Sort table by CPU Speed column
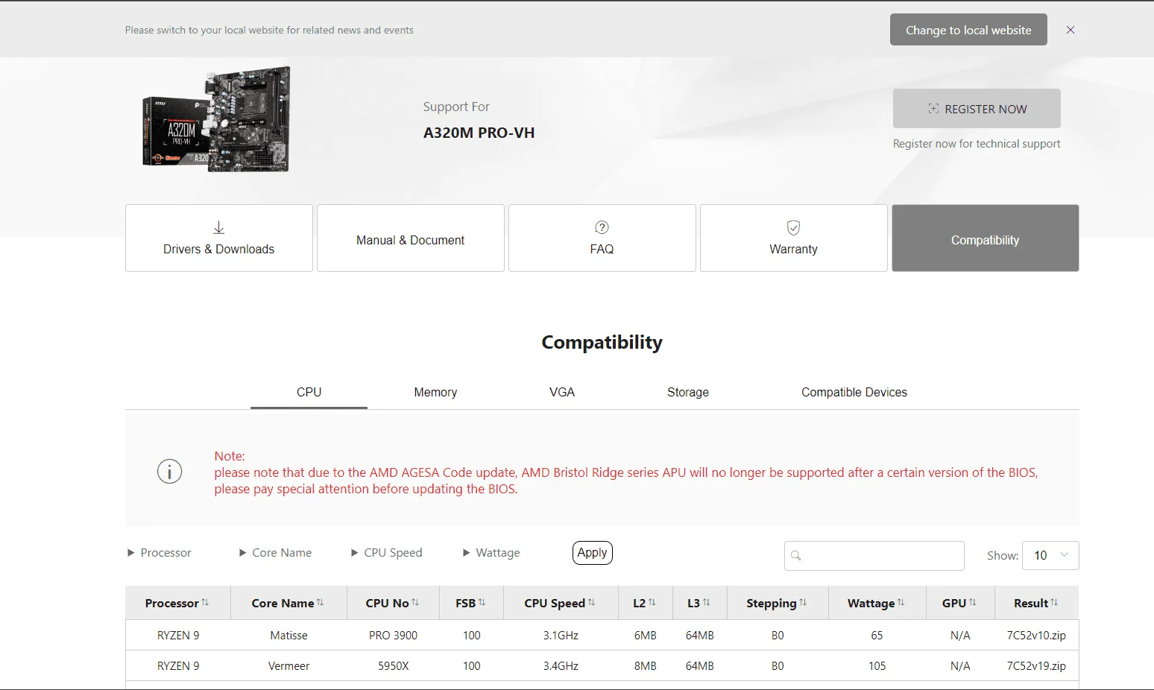1154x690 pixels. click(561, 603)
